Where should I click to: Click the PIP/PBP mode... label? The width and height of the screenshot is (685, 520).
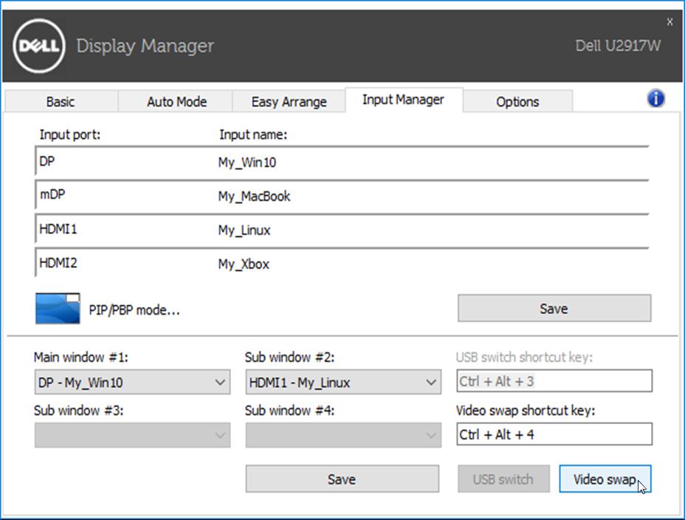coord(134,310)
